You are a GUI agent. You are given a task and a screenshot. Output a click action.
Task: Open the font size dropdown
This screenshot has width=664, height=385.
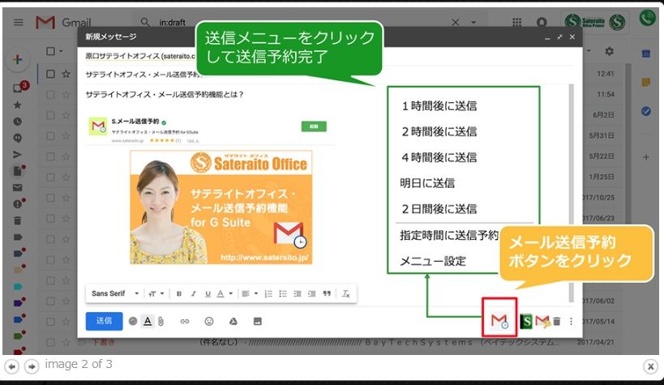pyautogui.click(x=156, y=293)
